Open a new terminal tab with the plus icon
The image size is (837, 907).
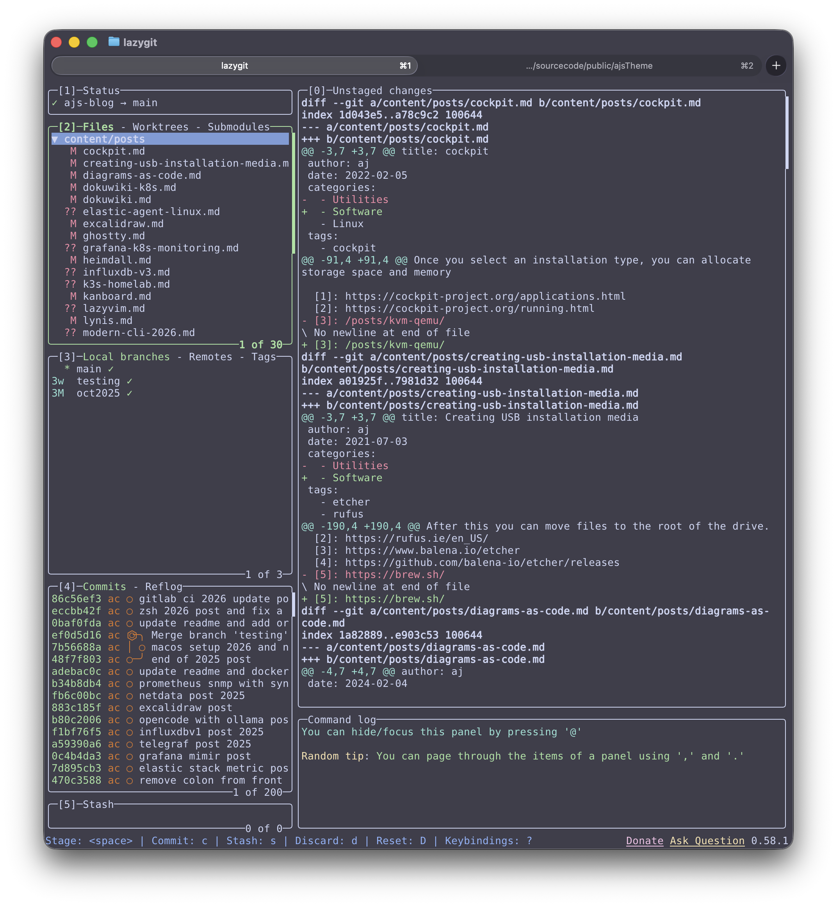point(776,66)
